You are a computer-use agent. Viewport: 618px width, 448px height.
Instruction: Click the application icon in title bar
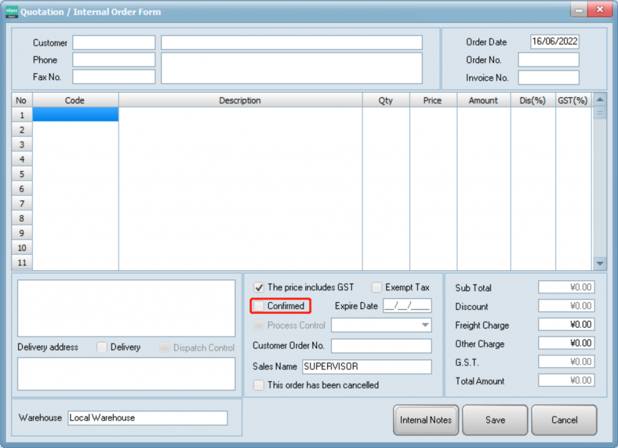click(11, 11)
